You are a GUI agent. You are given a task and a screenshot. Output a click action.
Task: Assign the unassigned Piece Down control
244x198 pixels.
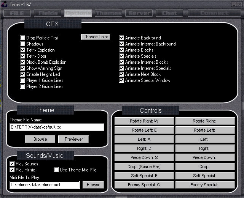(x=205, y=157)
